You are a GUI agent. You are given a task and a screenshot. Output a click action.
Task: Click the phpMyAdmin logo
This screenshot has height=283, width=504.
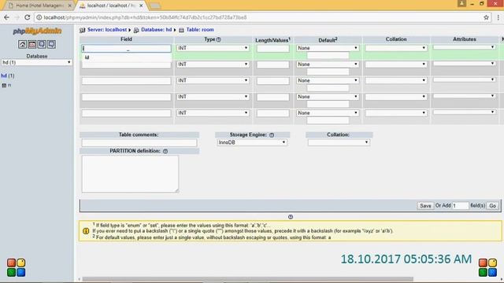coord(37,31)
